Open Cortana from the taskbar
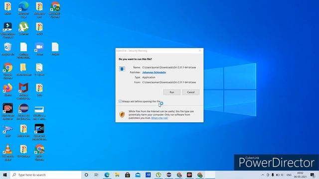Viewport: 319px width, 179px height. [x=86, y=175]
